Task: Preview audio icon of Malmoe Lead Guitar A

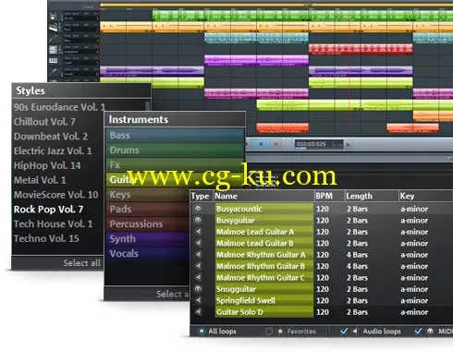Action: click(x=198, y=232)
